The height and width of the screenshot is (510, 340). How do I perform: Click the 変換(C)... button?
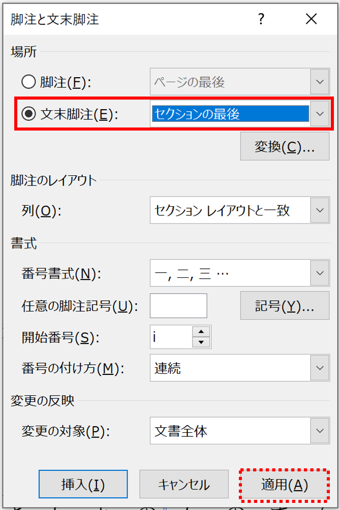click(x=285, y=146)
